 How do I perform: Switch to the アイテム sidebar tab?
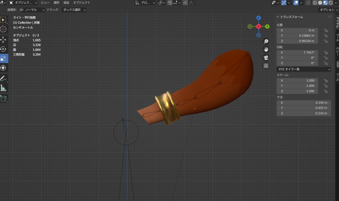(x=337, y=22)
